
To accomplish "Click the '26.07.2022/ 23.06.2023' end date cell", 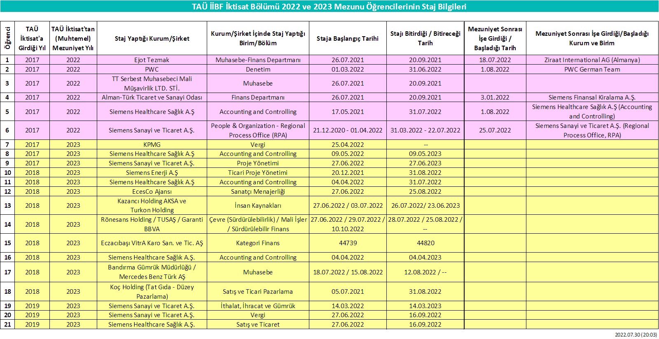I will coord(425,205).
